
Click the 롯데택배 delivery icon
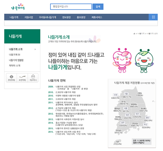tap(11, 78)
